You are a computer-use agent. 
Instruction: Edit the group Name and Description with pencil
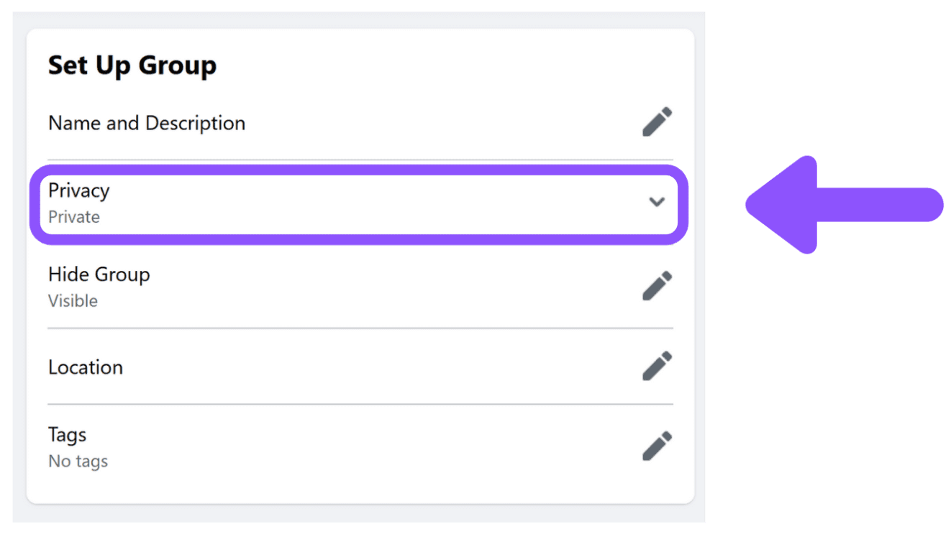point(657,122)
